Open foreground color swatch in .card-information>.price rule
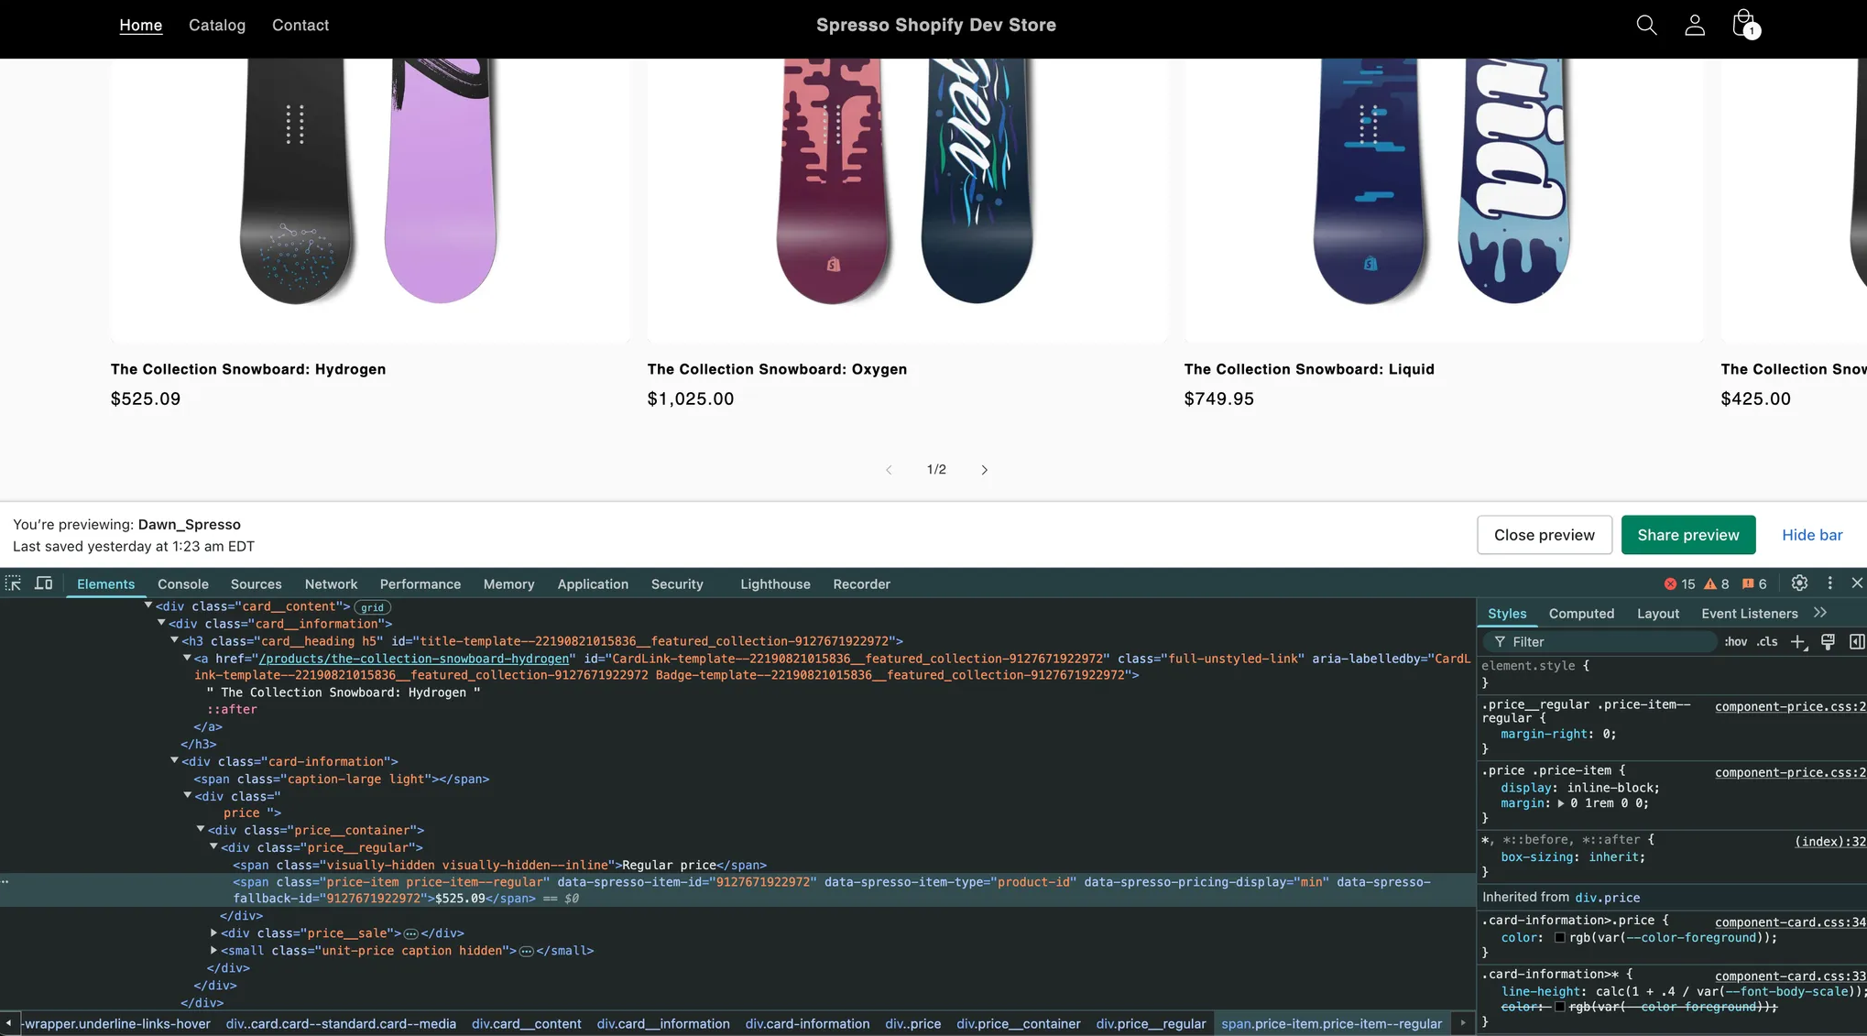Viewport: 1867px width, 1036px height. 1560,938
